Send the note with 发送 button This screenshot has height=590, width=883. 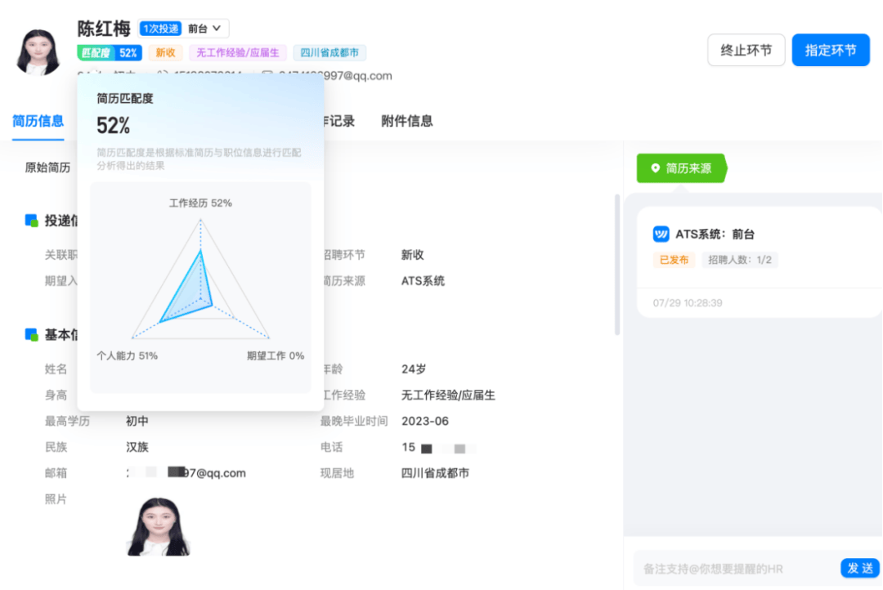[x=860, y=568]
